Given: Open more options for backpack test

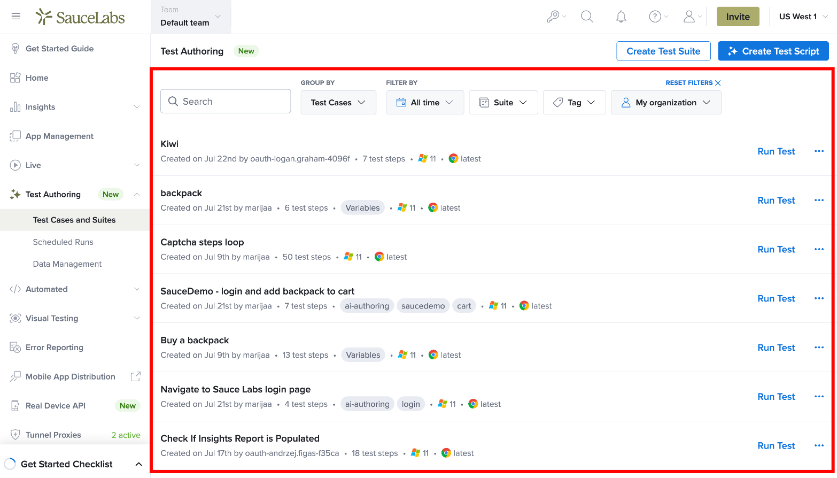Looking at the screenshot, I should pyautogui.click(x=819, y=201).
